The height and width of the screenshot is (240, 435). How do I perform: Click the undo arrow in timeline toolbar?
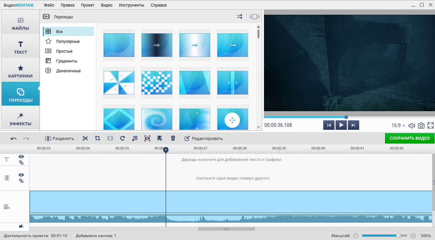(14, 139)
